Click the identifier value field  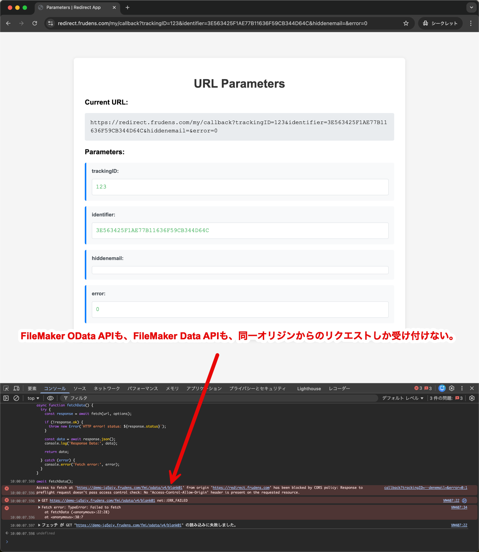240,231
